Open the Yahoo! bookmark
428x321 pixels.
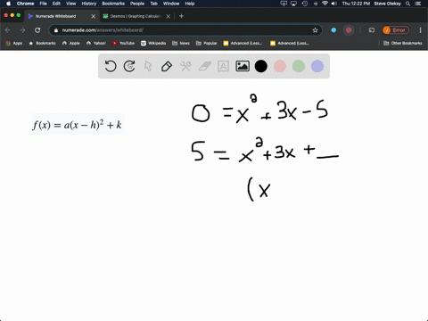coord(96,43)
